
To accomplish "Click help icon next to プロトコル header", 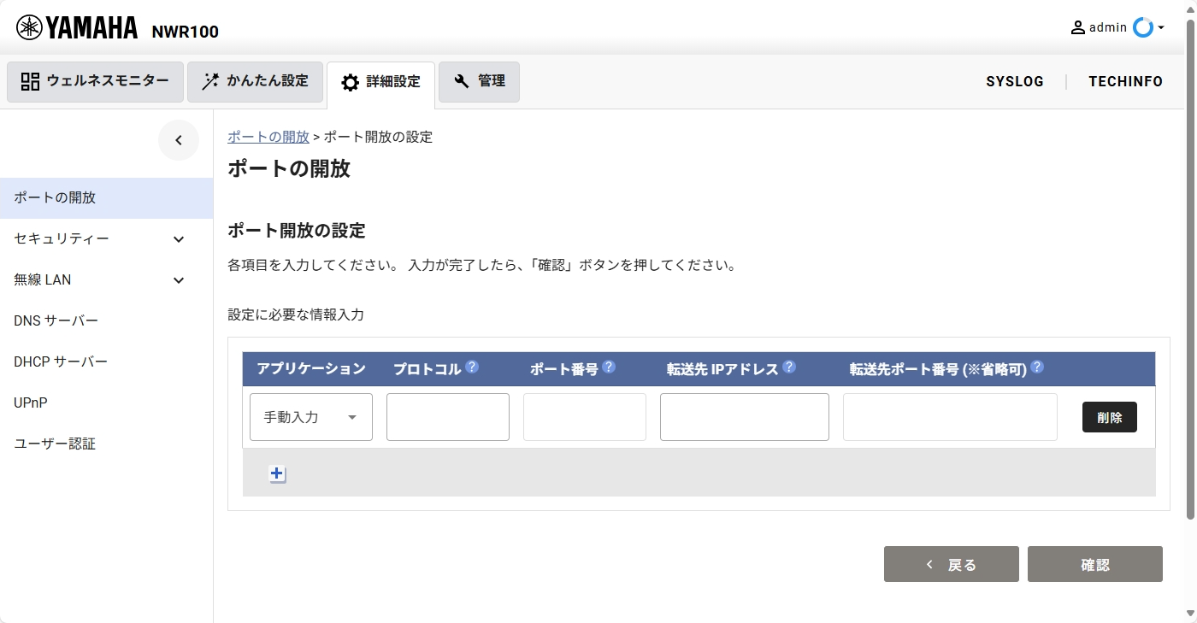I will pyautogui.click(x=472, y=367).
